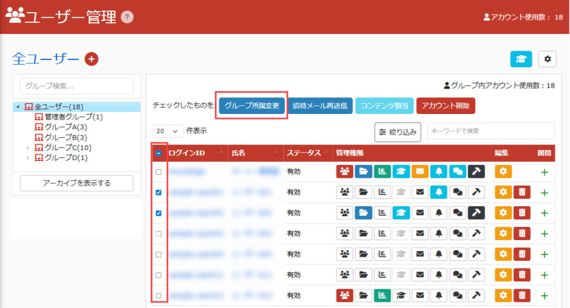Open the gear settings button top right
This screenshot has width=570, height=308.
pyautogui.click(x=547, y=58)
